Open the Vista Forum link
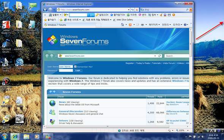Viewport: 224px width, 140px height. (x=169, y=63)
